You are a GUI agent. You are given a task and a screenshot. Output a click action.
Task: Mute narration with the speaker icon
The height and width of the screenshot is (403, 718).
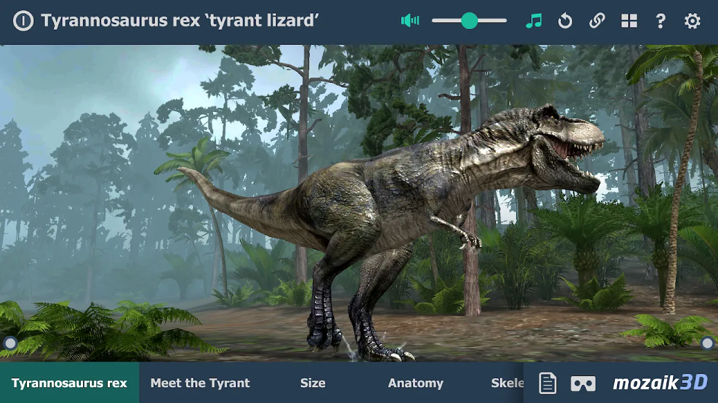click(410, 21)
